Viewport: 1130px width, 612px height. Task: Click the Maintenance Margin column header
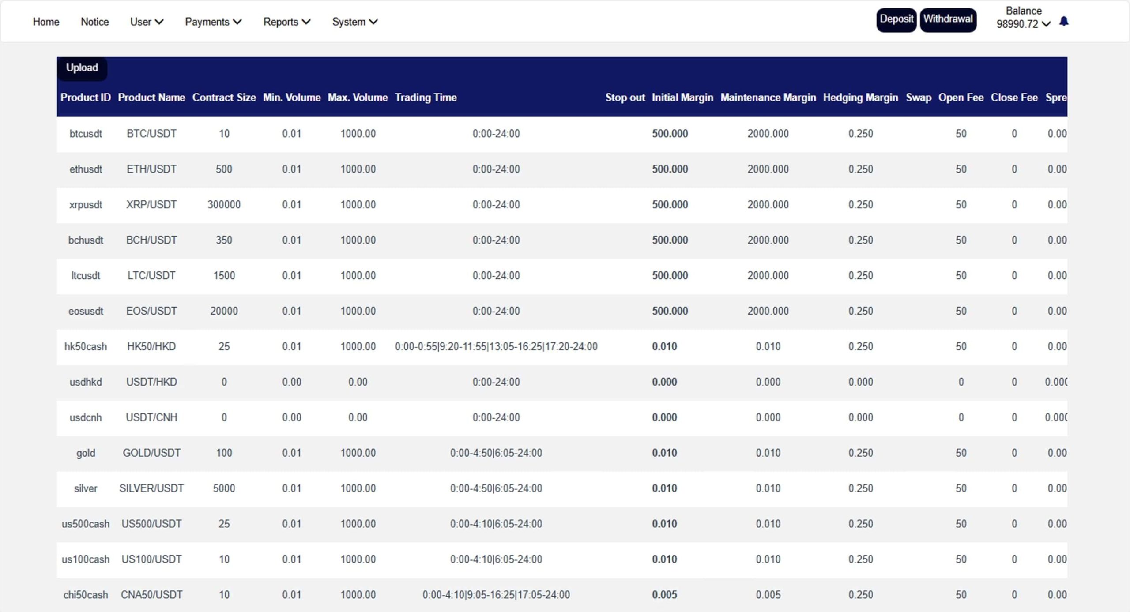768,98
